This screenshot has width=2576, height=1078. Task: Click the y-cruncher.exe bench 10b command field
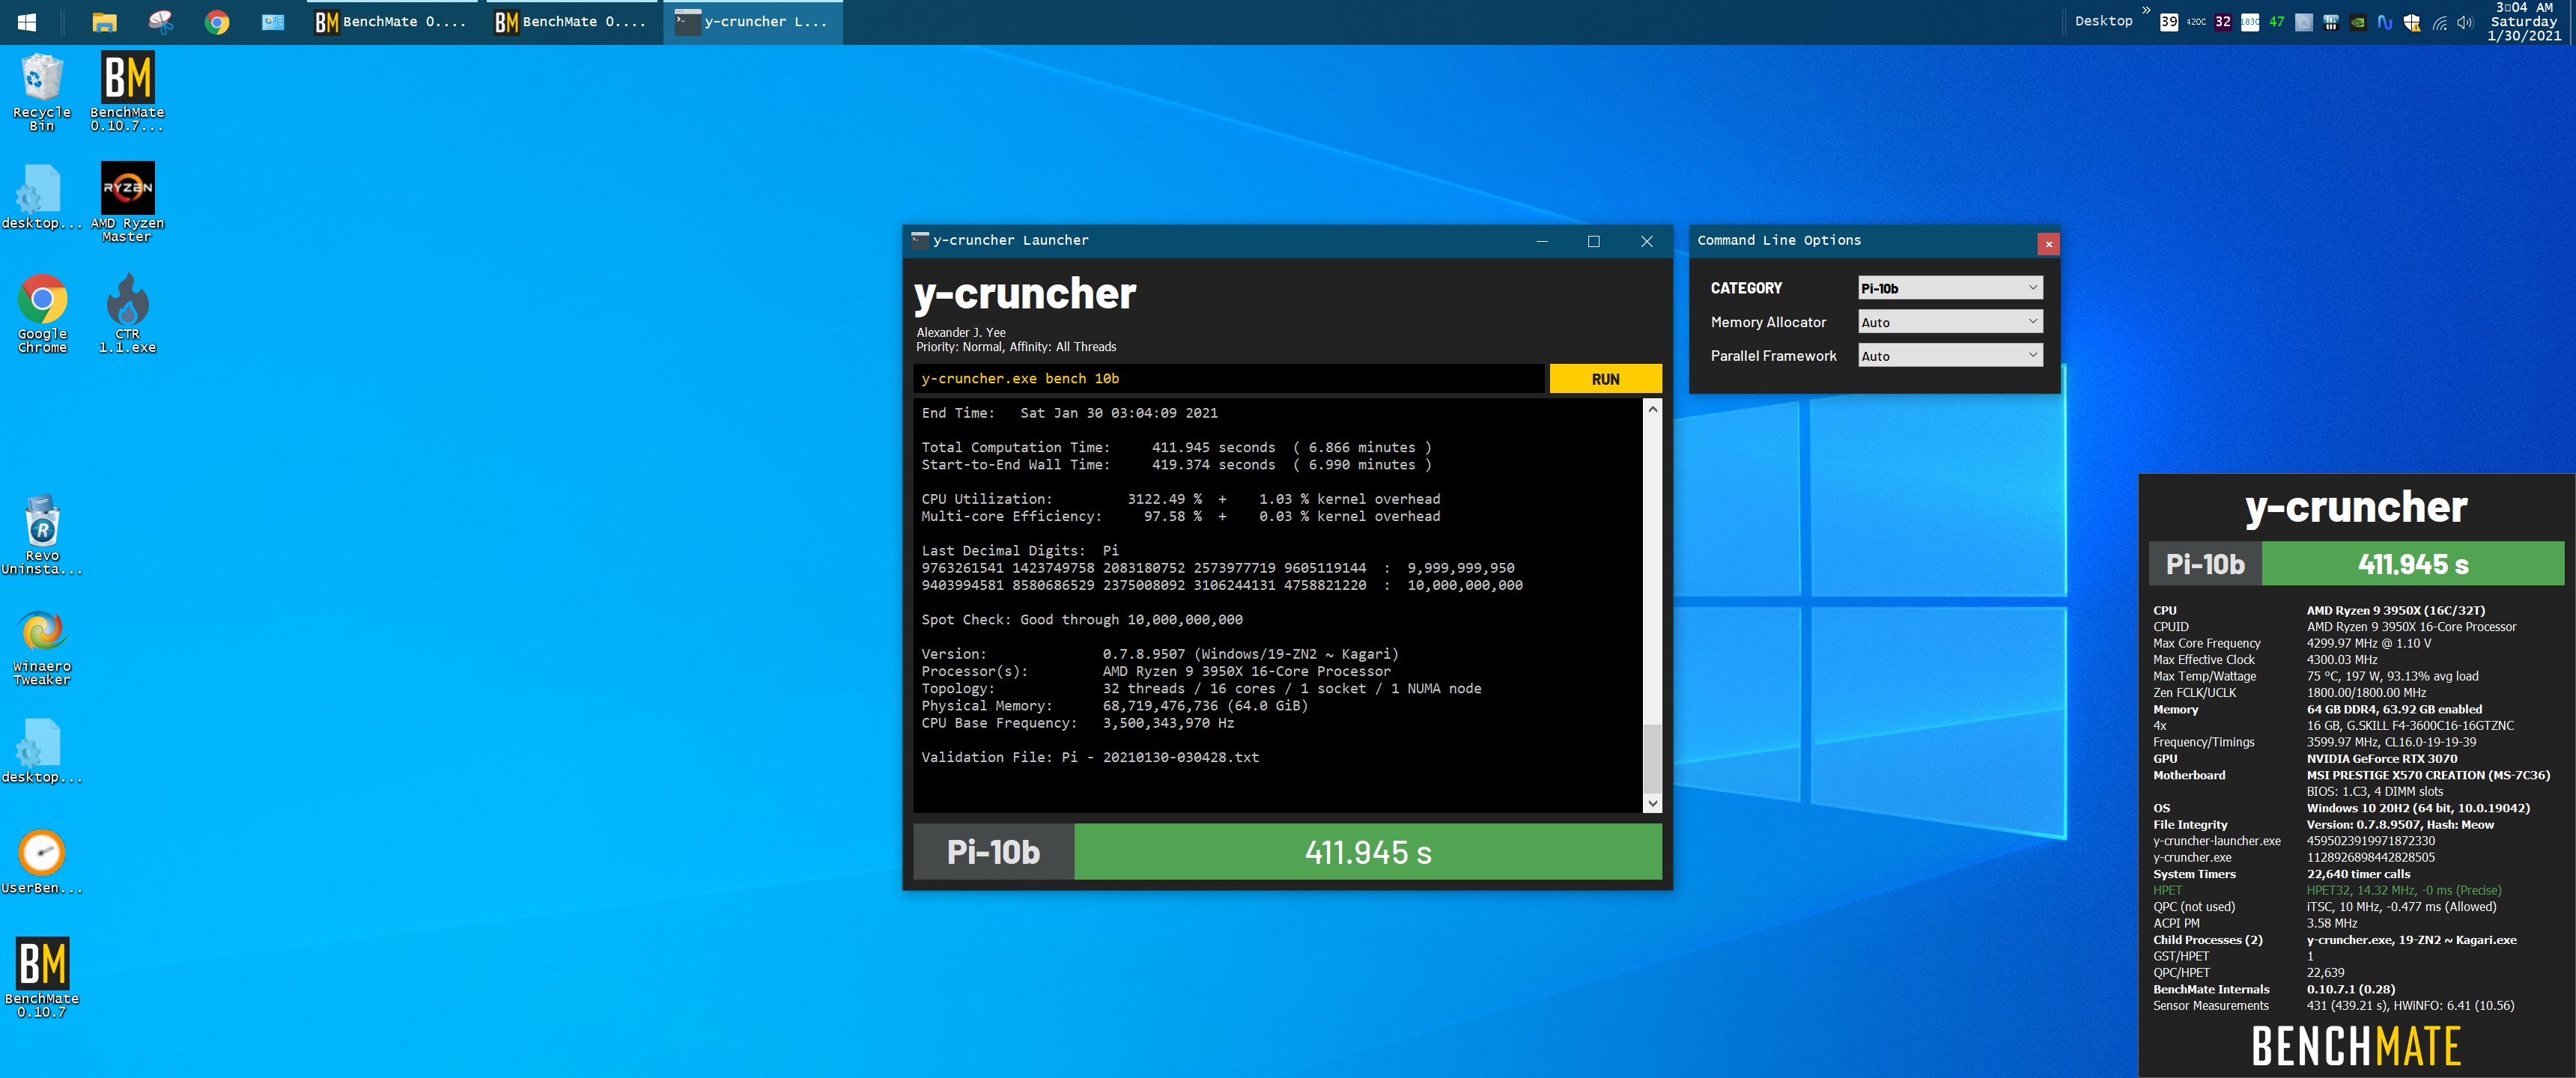click(x=1228, y=379)
